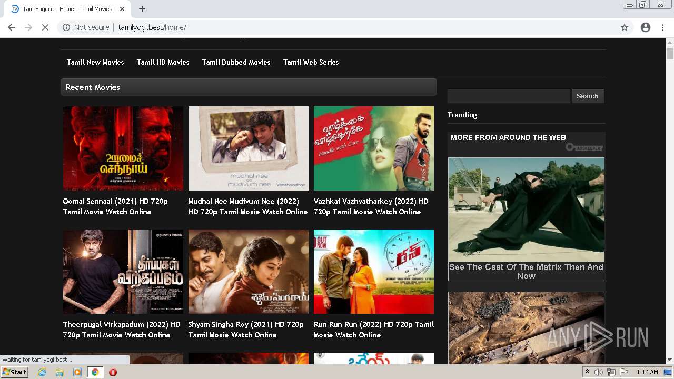Select the TamilYogi.cc browser tab
The width and height of the screenshot is (674, 379).
click(67, 9)
